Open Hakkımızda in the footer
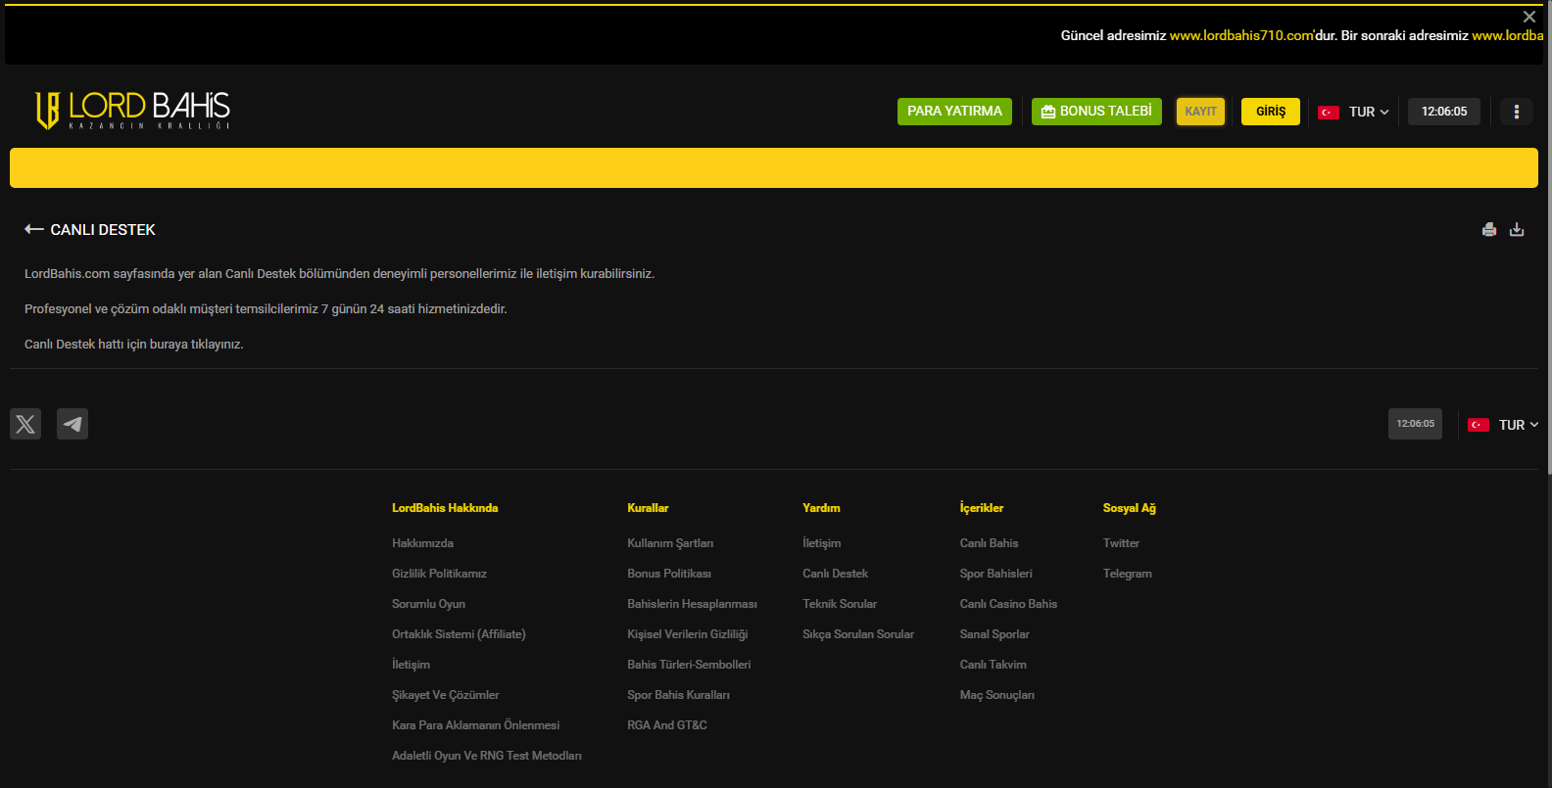Image resolution: width=1552 pixels, height=788 pixels. pyautogui.click(x=422, y=543)
